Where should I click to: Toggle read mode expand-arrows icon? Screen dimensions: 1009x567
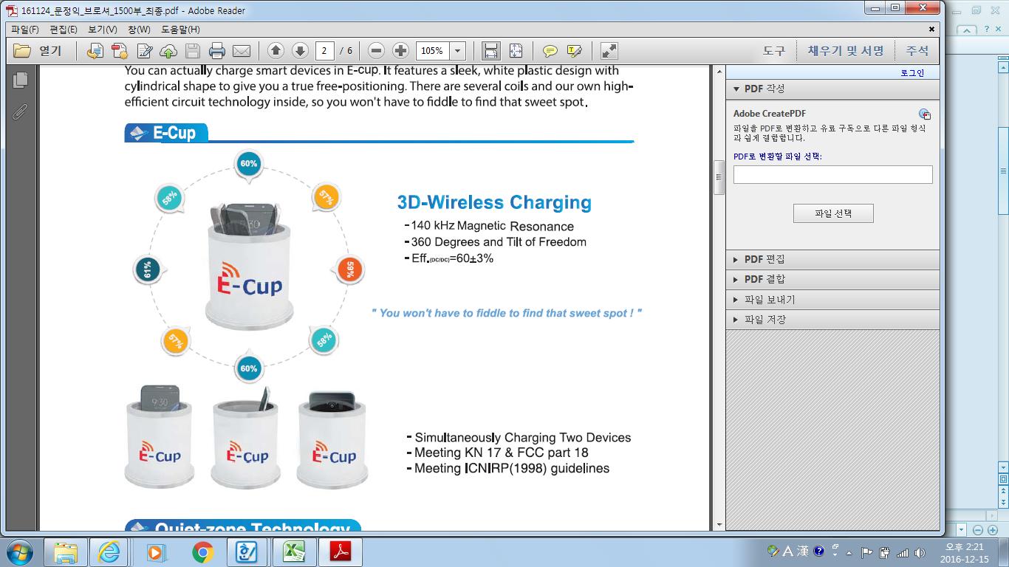click(x=609, y=51)
